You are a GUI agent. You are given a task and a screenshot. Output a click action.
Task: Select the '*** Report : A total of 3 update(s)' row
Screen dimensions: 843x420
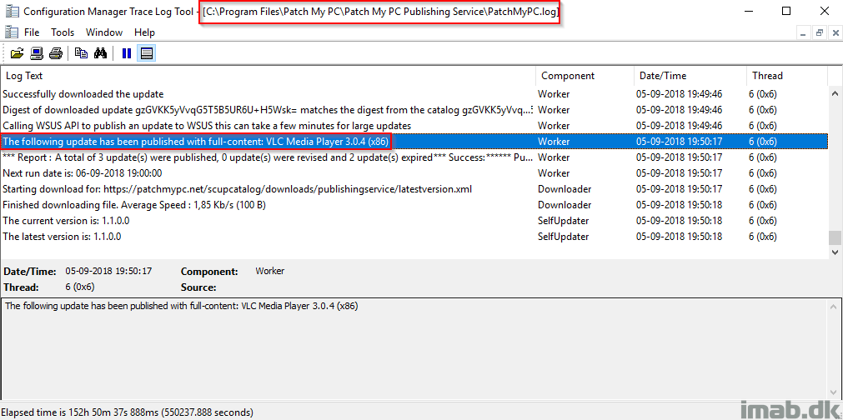(414, 157)
